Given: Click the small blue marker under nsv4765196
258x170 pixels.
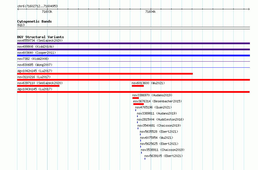Looking at the screenshot, I should click(136, 110).
